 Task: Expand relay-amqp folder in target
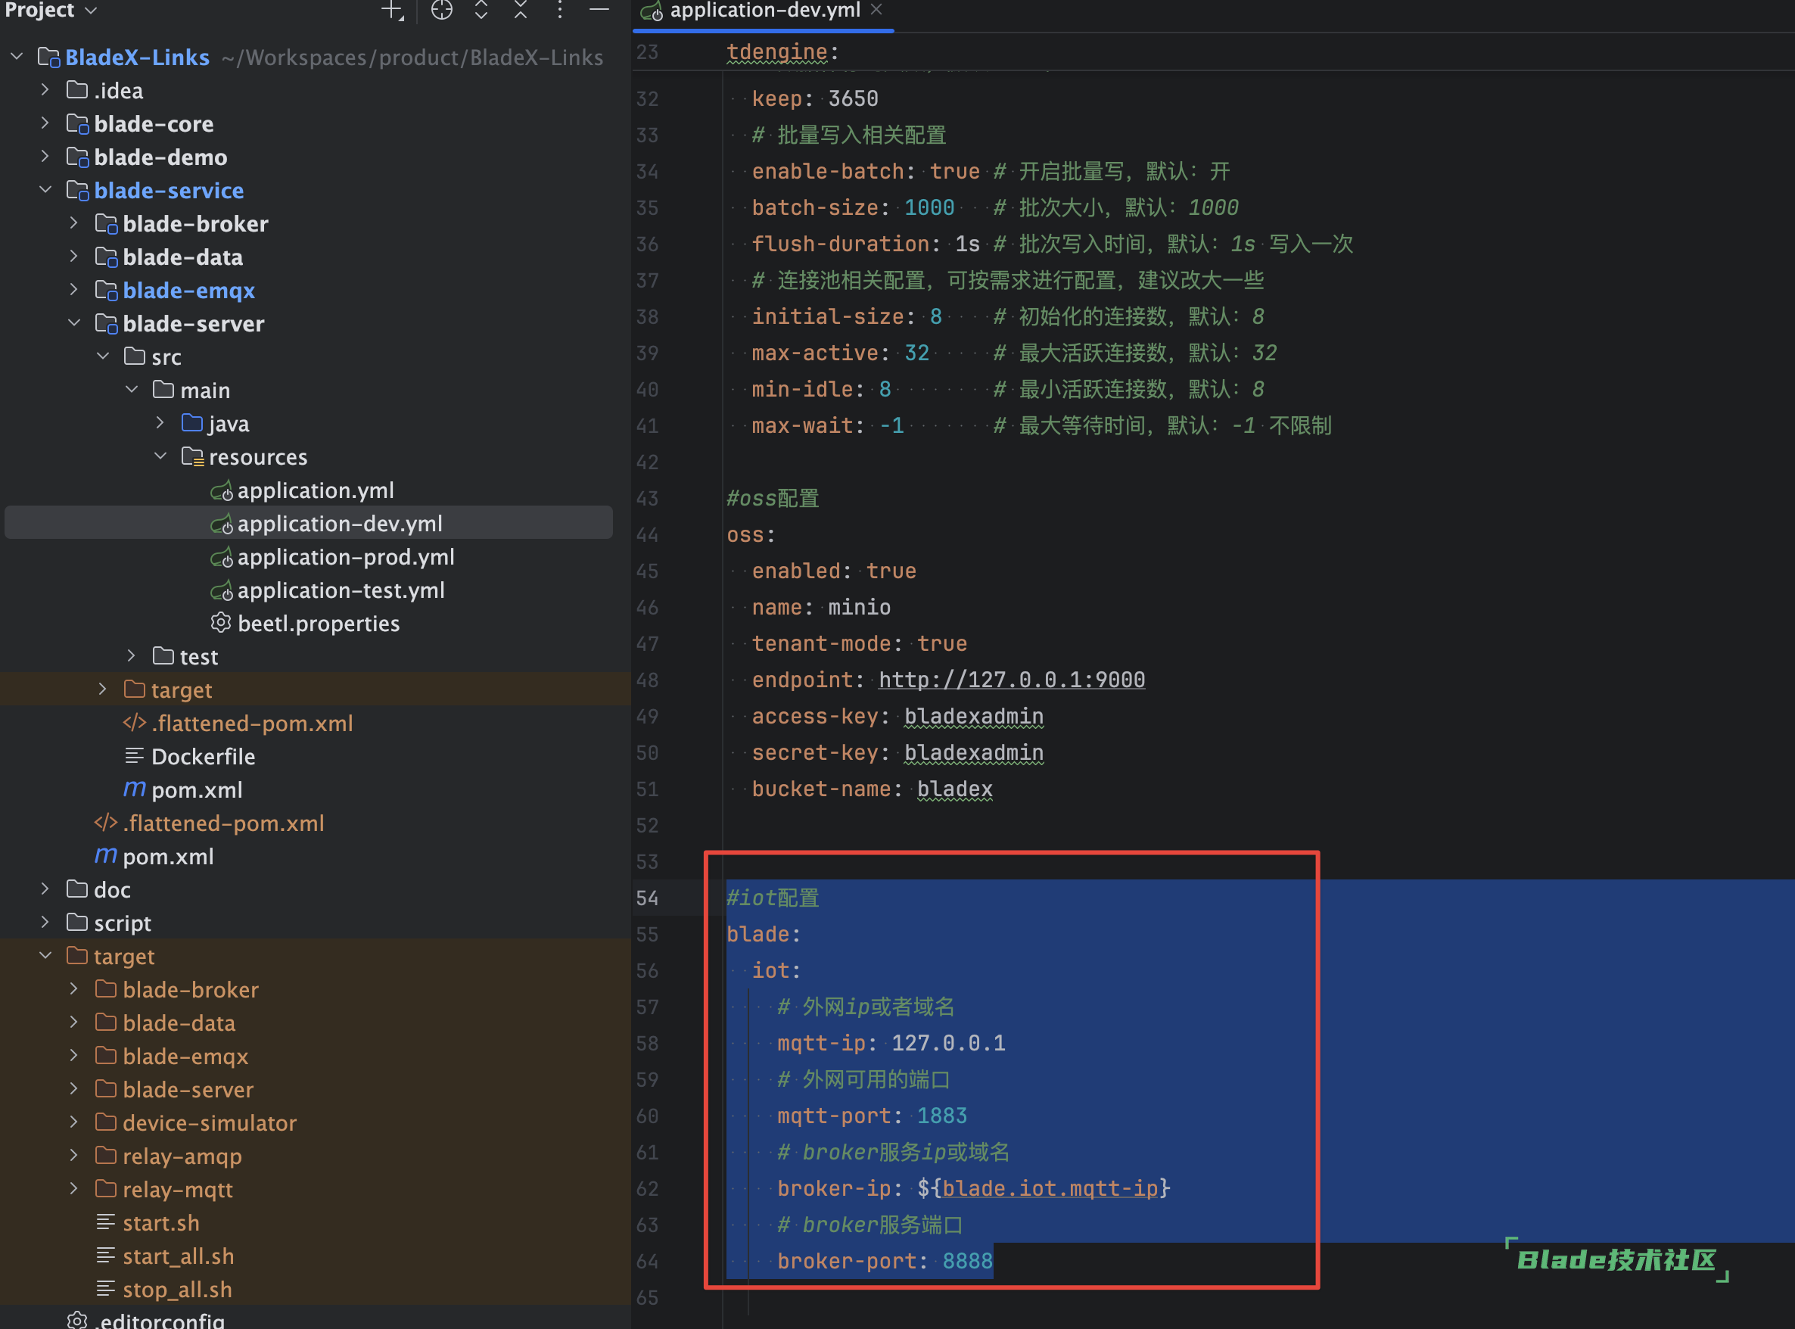[x=74, y=1155]
